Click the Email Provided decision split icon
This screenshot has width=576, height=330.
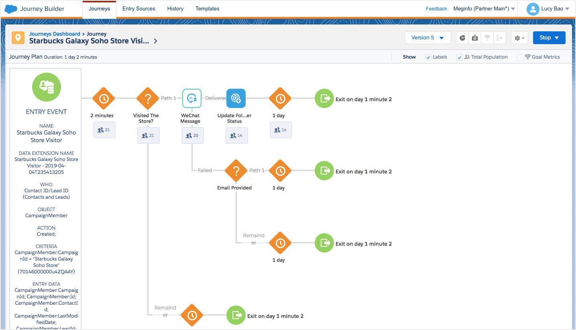(x=236, y=171)
